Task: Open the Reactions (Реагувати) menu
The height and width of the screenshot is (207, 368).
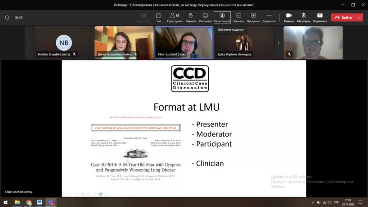Action: (x=205, y=18)
